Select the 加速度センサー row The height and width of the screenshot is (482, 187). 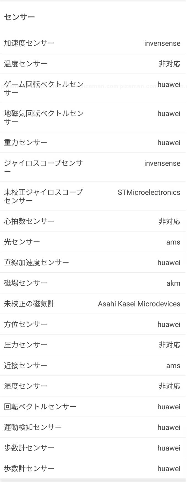[x=29, y=43]
